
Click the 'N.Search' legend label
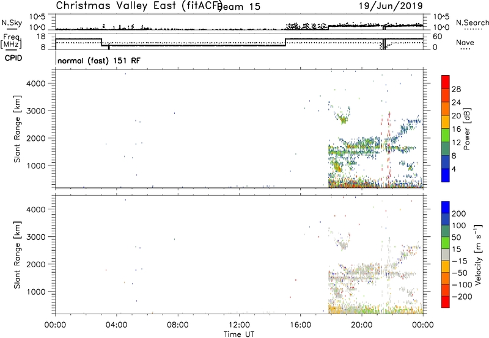tap(472, 23)
